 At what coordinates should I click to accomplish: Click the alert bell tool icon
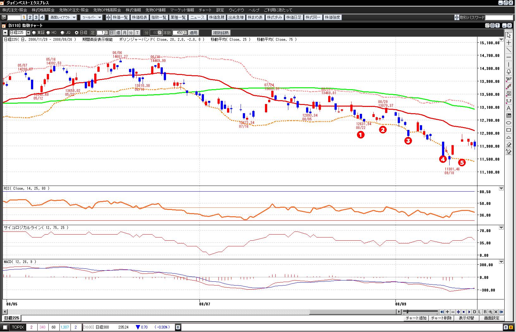pos(509,72)
